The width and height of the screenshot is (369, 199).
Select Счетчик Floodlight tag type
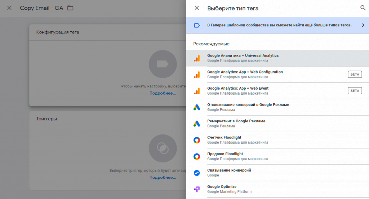point(278,140)
